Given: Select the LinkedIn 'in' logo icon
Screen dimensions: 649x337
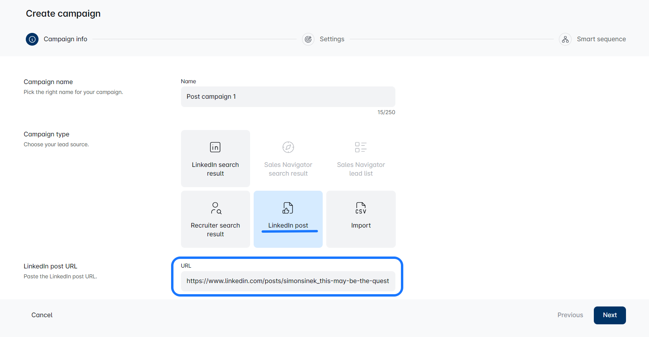Looking at the screenshot, I should 215,147.
